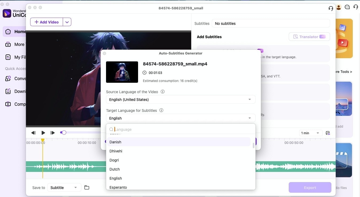Viewport: 360px width, 197px height.
Task: Open the Compressor sidebar icon
Action: 8,104
